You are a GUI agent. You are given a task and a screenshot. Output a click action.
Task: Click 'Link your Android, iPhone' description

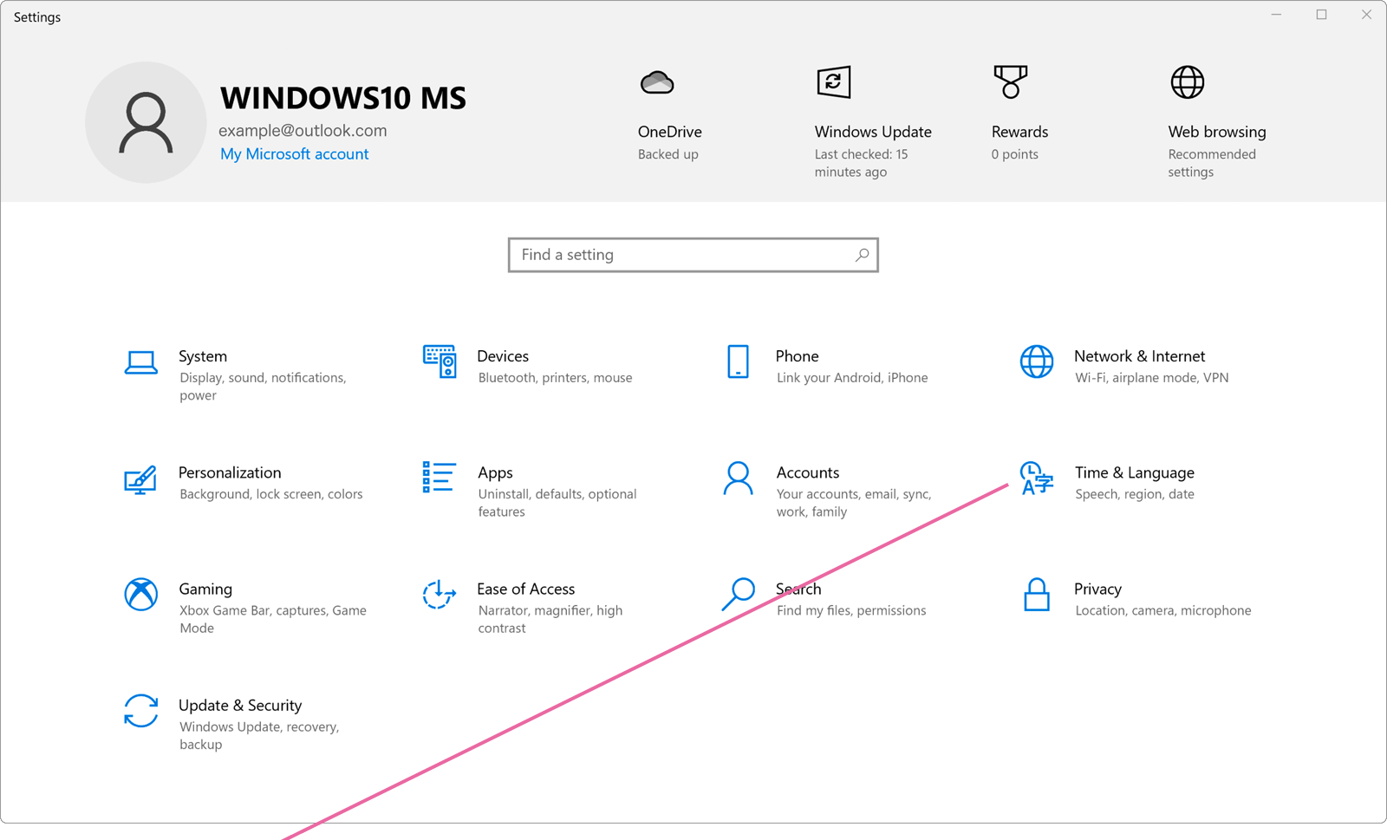point(852,378)
